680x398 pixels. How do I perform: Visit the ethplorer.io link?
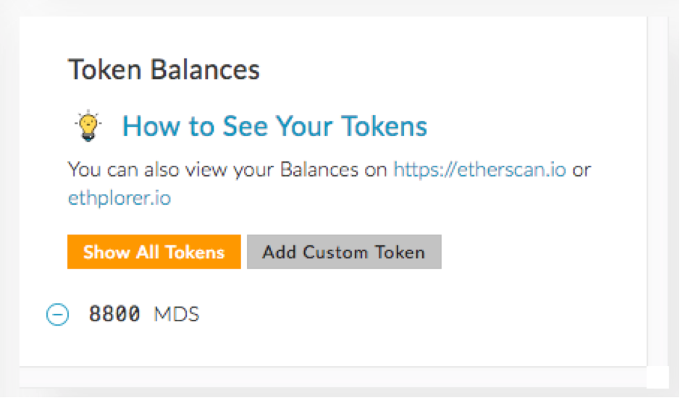coord(119,198)
